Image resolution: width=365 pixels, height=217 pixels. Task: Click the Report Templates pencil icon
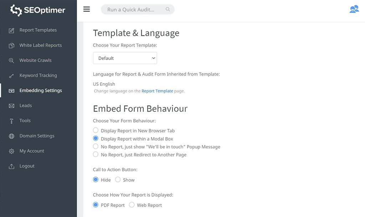point(11,30)
